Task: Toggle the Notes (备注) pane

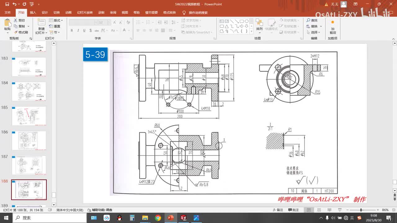Action: coord(278,210)
